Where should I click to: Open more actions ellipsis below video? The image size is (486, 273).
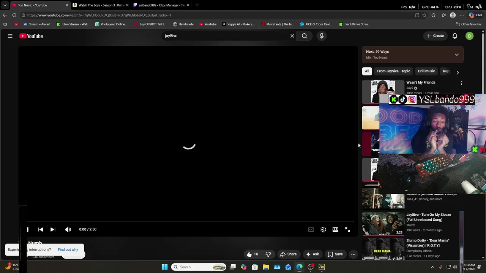(353, 254)
